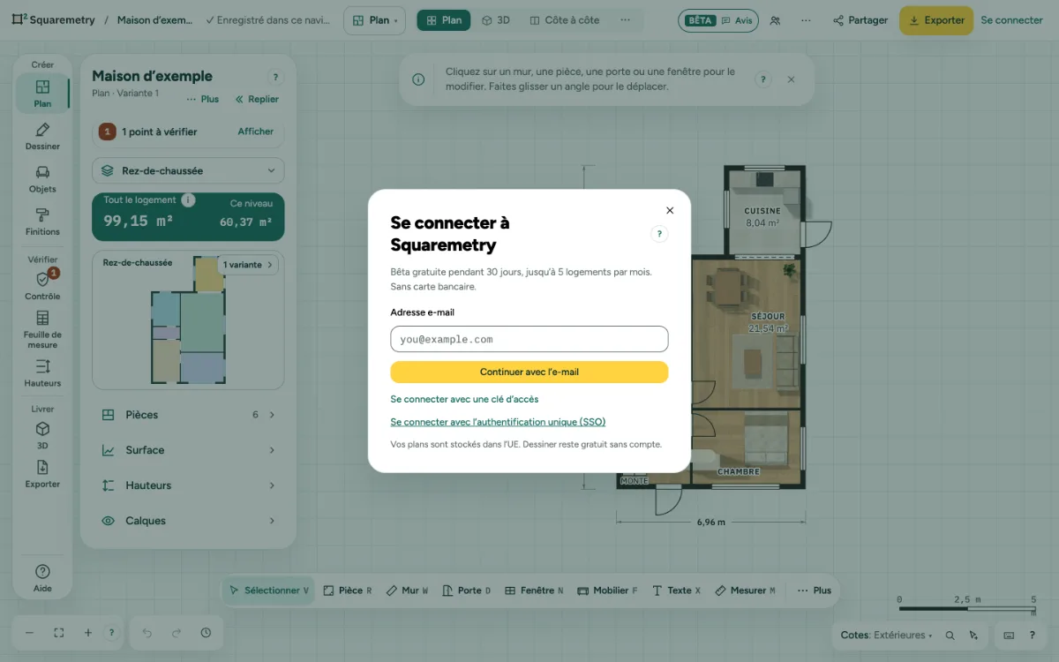Open more view options ellipsis

click(626, 20)
